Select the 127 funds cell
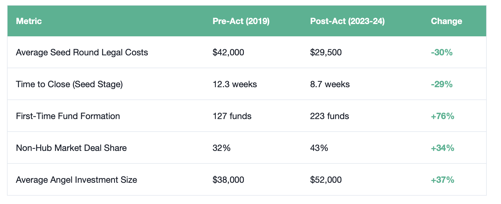Image resolution: width=501 pixels, height=204 pixels. [232, 116]
